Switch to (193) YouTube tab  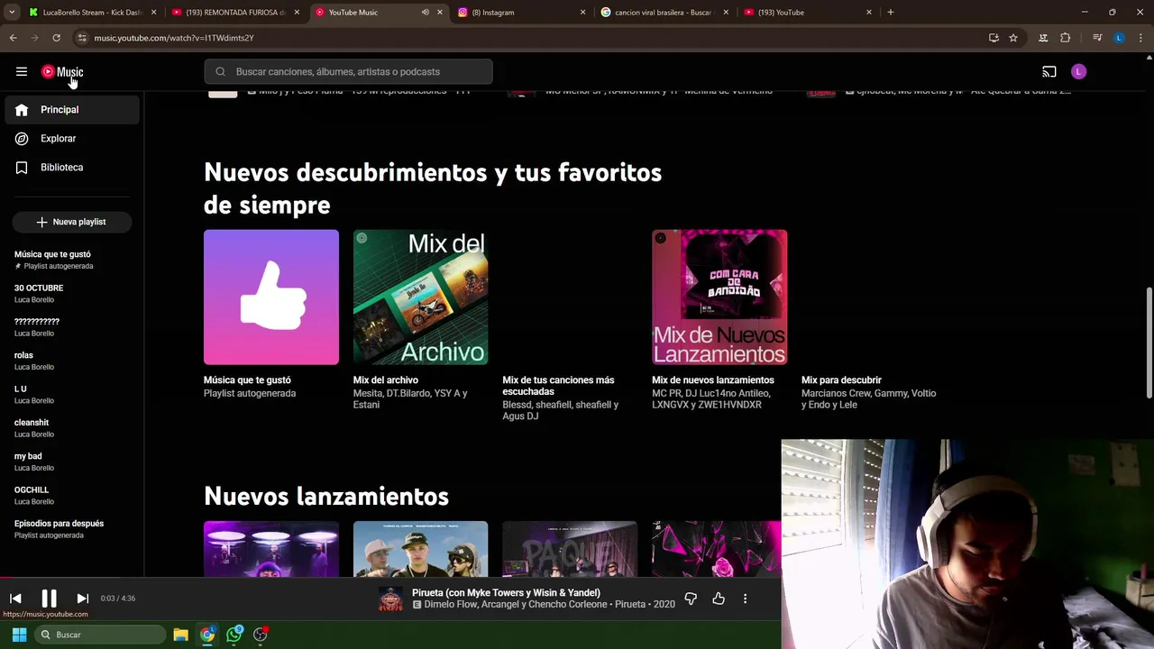coord(807,13)
